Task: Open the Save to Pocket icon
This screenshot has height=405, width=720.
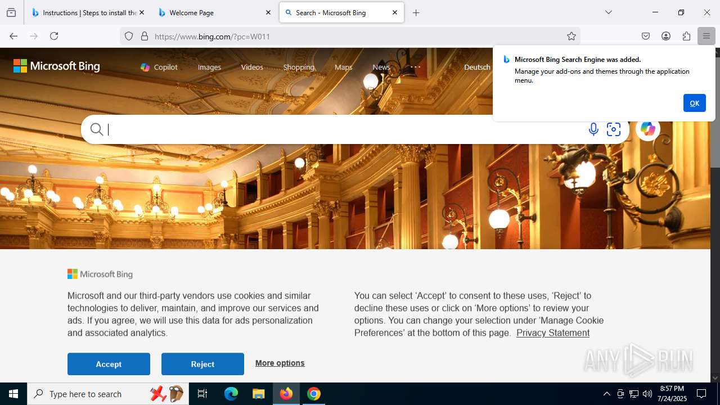Action: pos(646,36)
